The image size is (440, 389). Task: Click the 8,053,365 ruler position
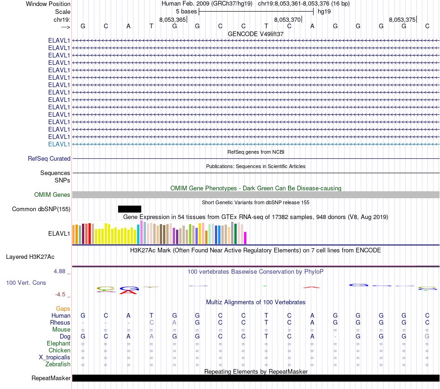(173, 19)
